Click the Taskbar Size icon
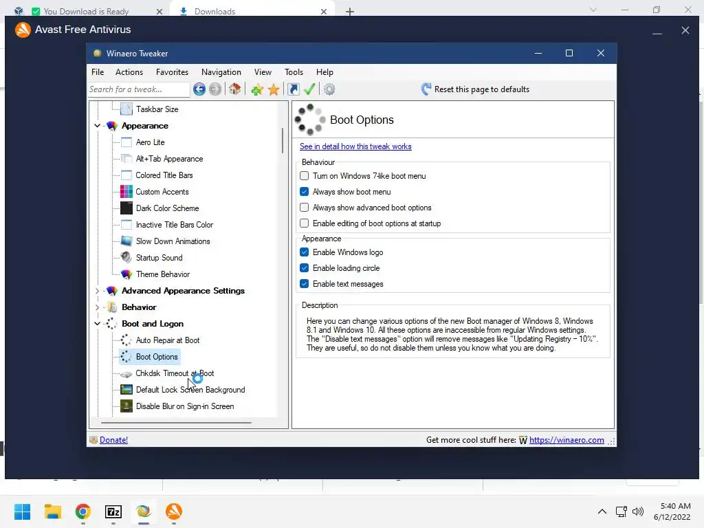This screenshot has height=528, width=704. tap(126, 109)
